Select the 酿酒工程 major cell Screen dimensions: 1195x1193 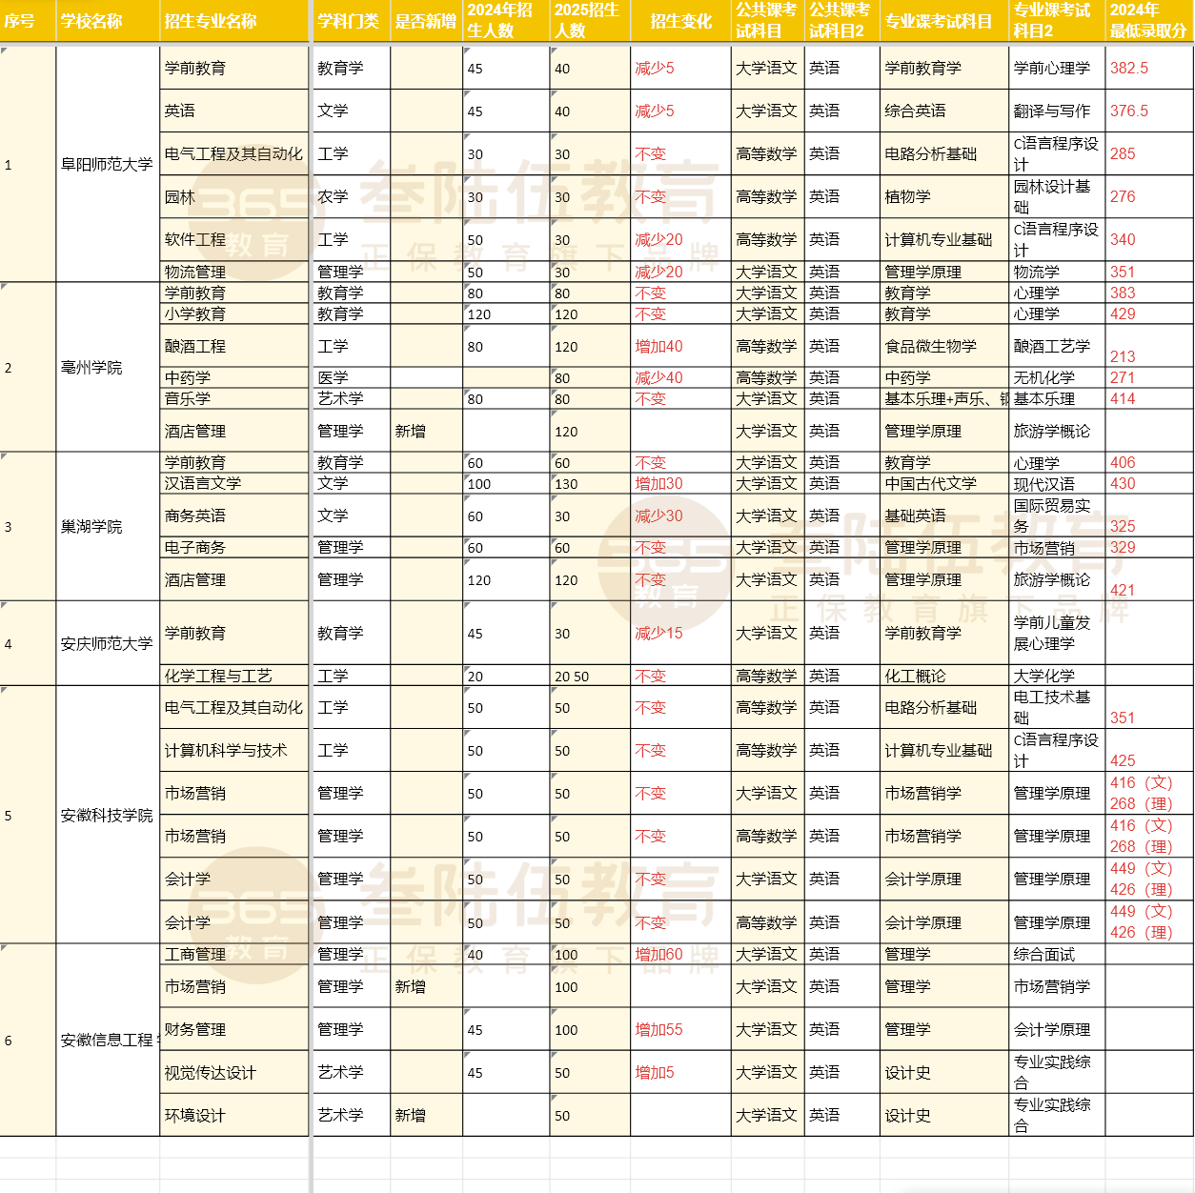pos(234,346)
